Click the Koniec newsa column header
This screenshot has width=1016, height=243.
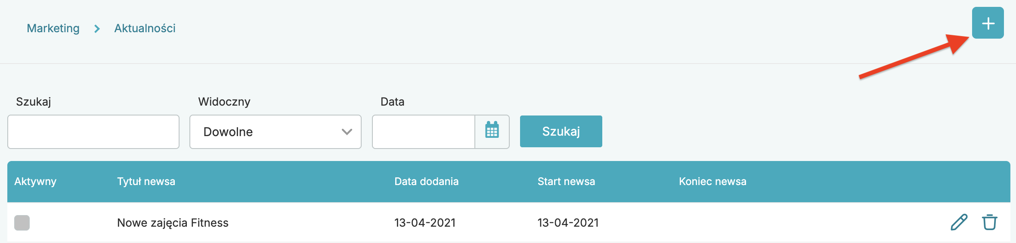(712, 182)
